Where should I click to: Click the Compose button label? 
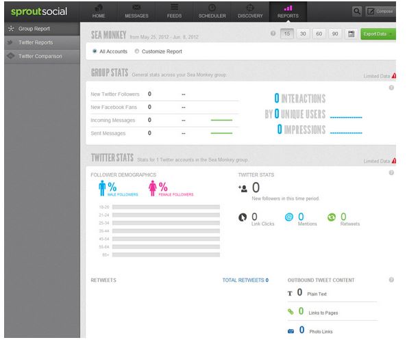pyautogui.click(x=384, y=11)
